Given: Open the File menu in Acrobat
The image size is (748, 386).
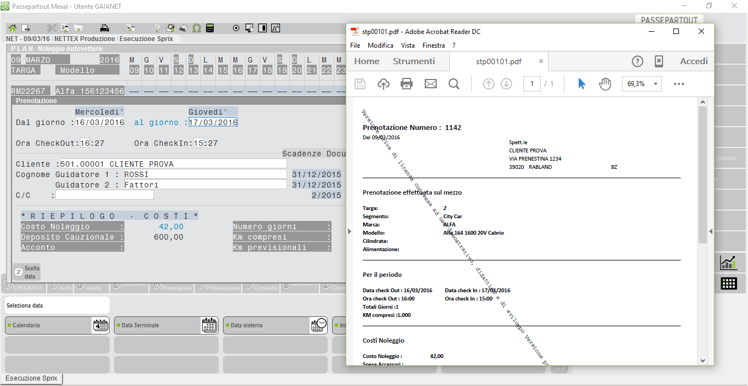Looking at the screenshot, I should (355, 46).
